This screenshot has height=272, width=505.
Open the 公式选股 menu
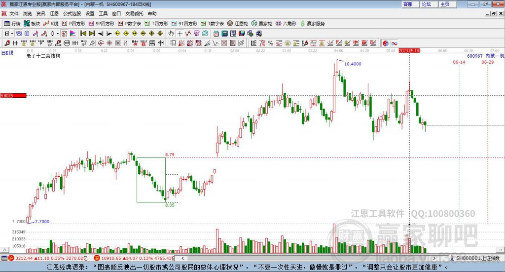[x=72, y=13]
